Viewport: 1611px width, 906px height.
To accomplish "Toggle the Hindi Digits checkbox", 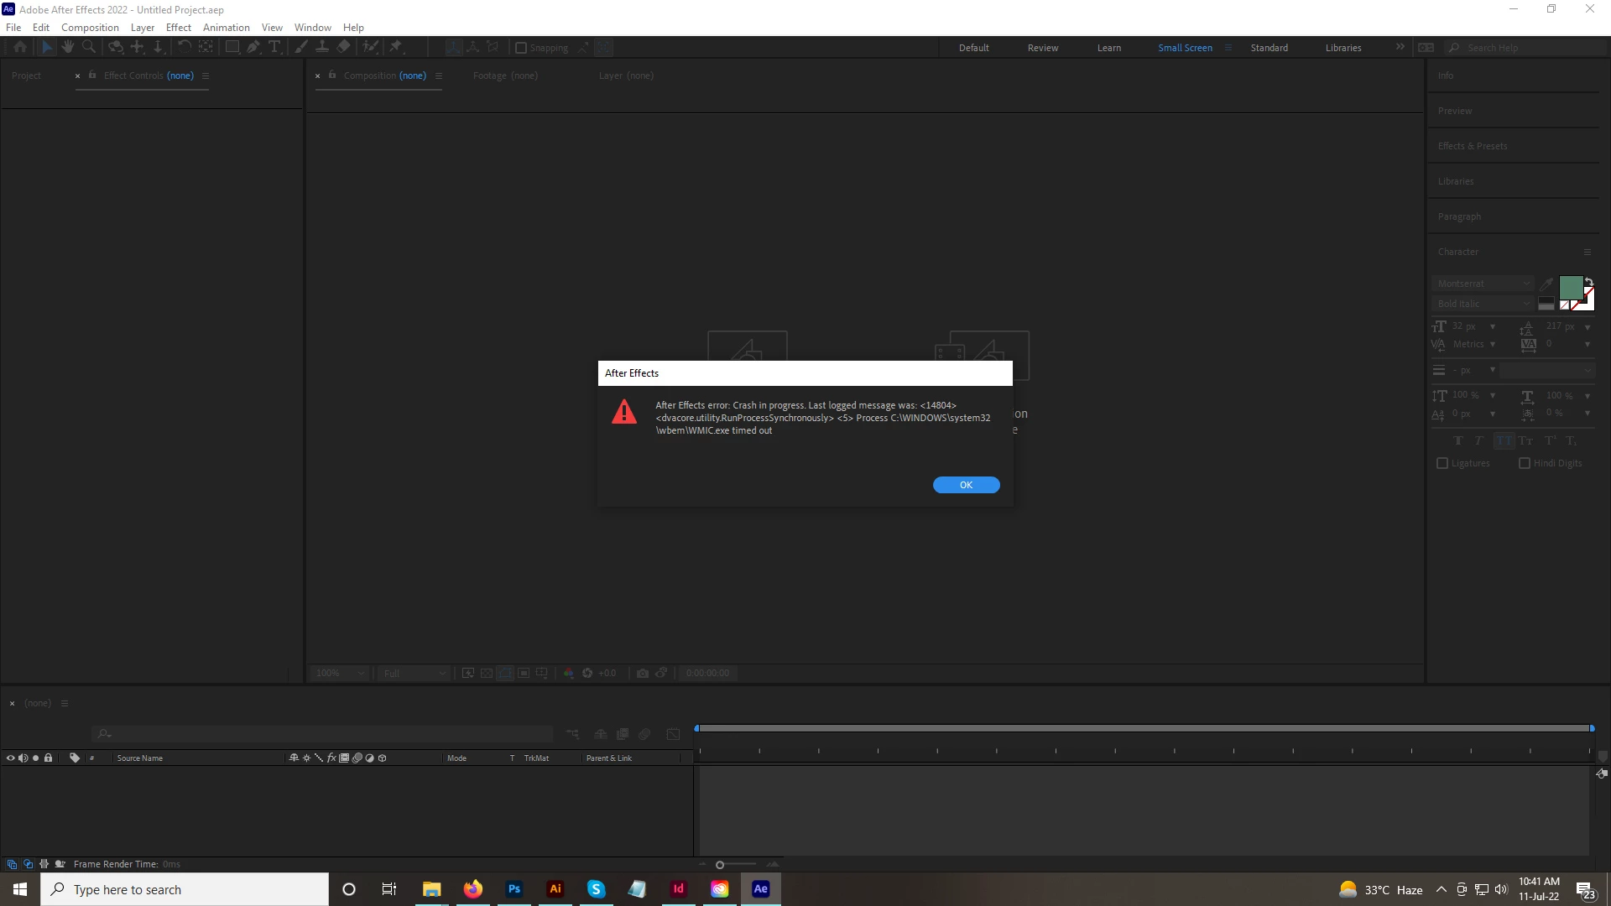I will tap(1525, 463).
